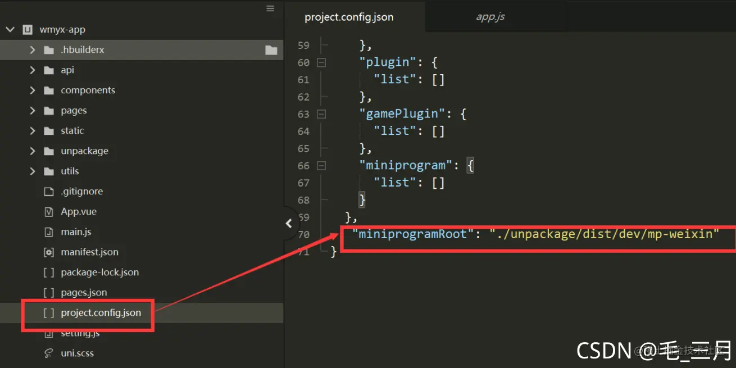Click the package-lock.json bracket icon
The width and height of the screenshot is (736, 368).
tap(48, 272)
